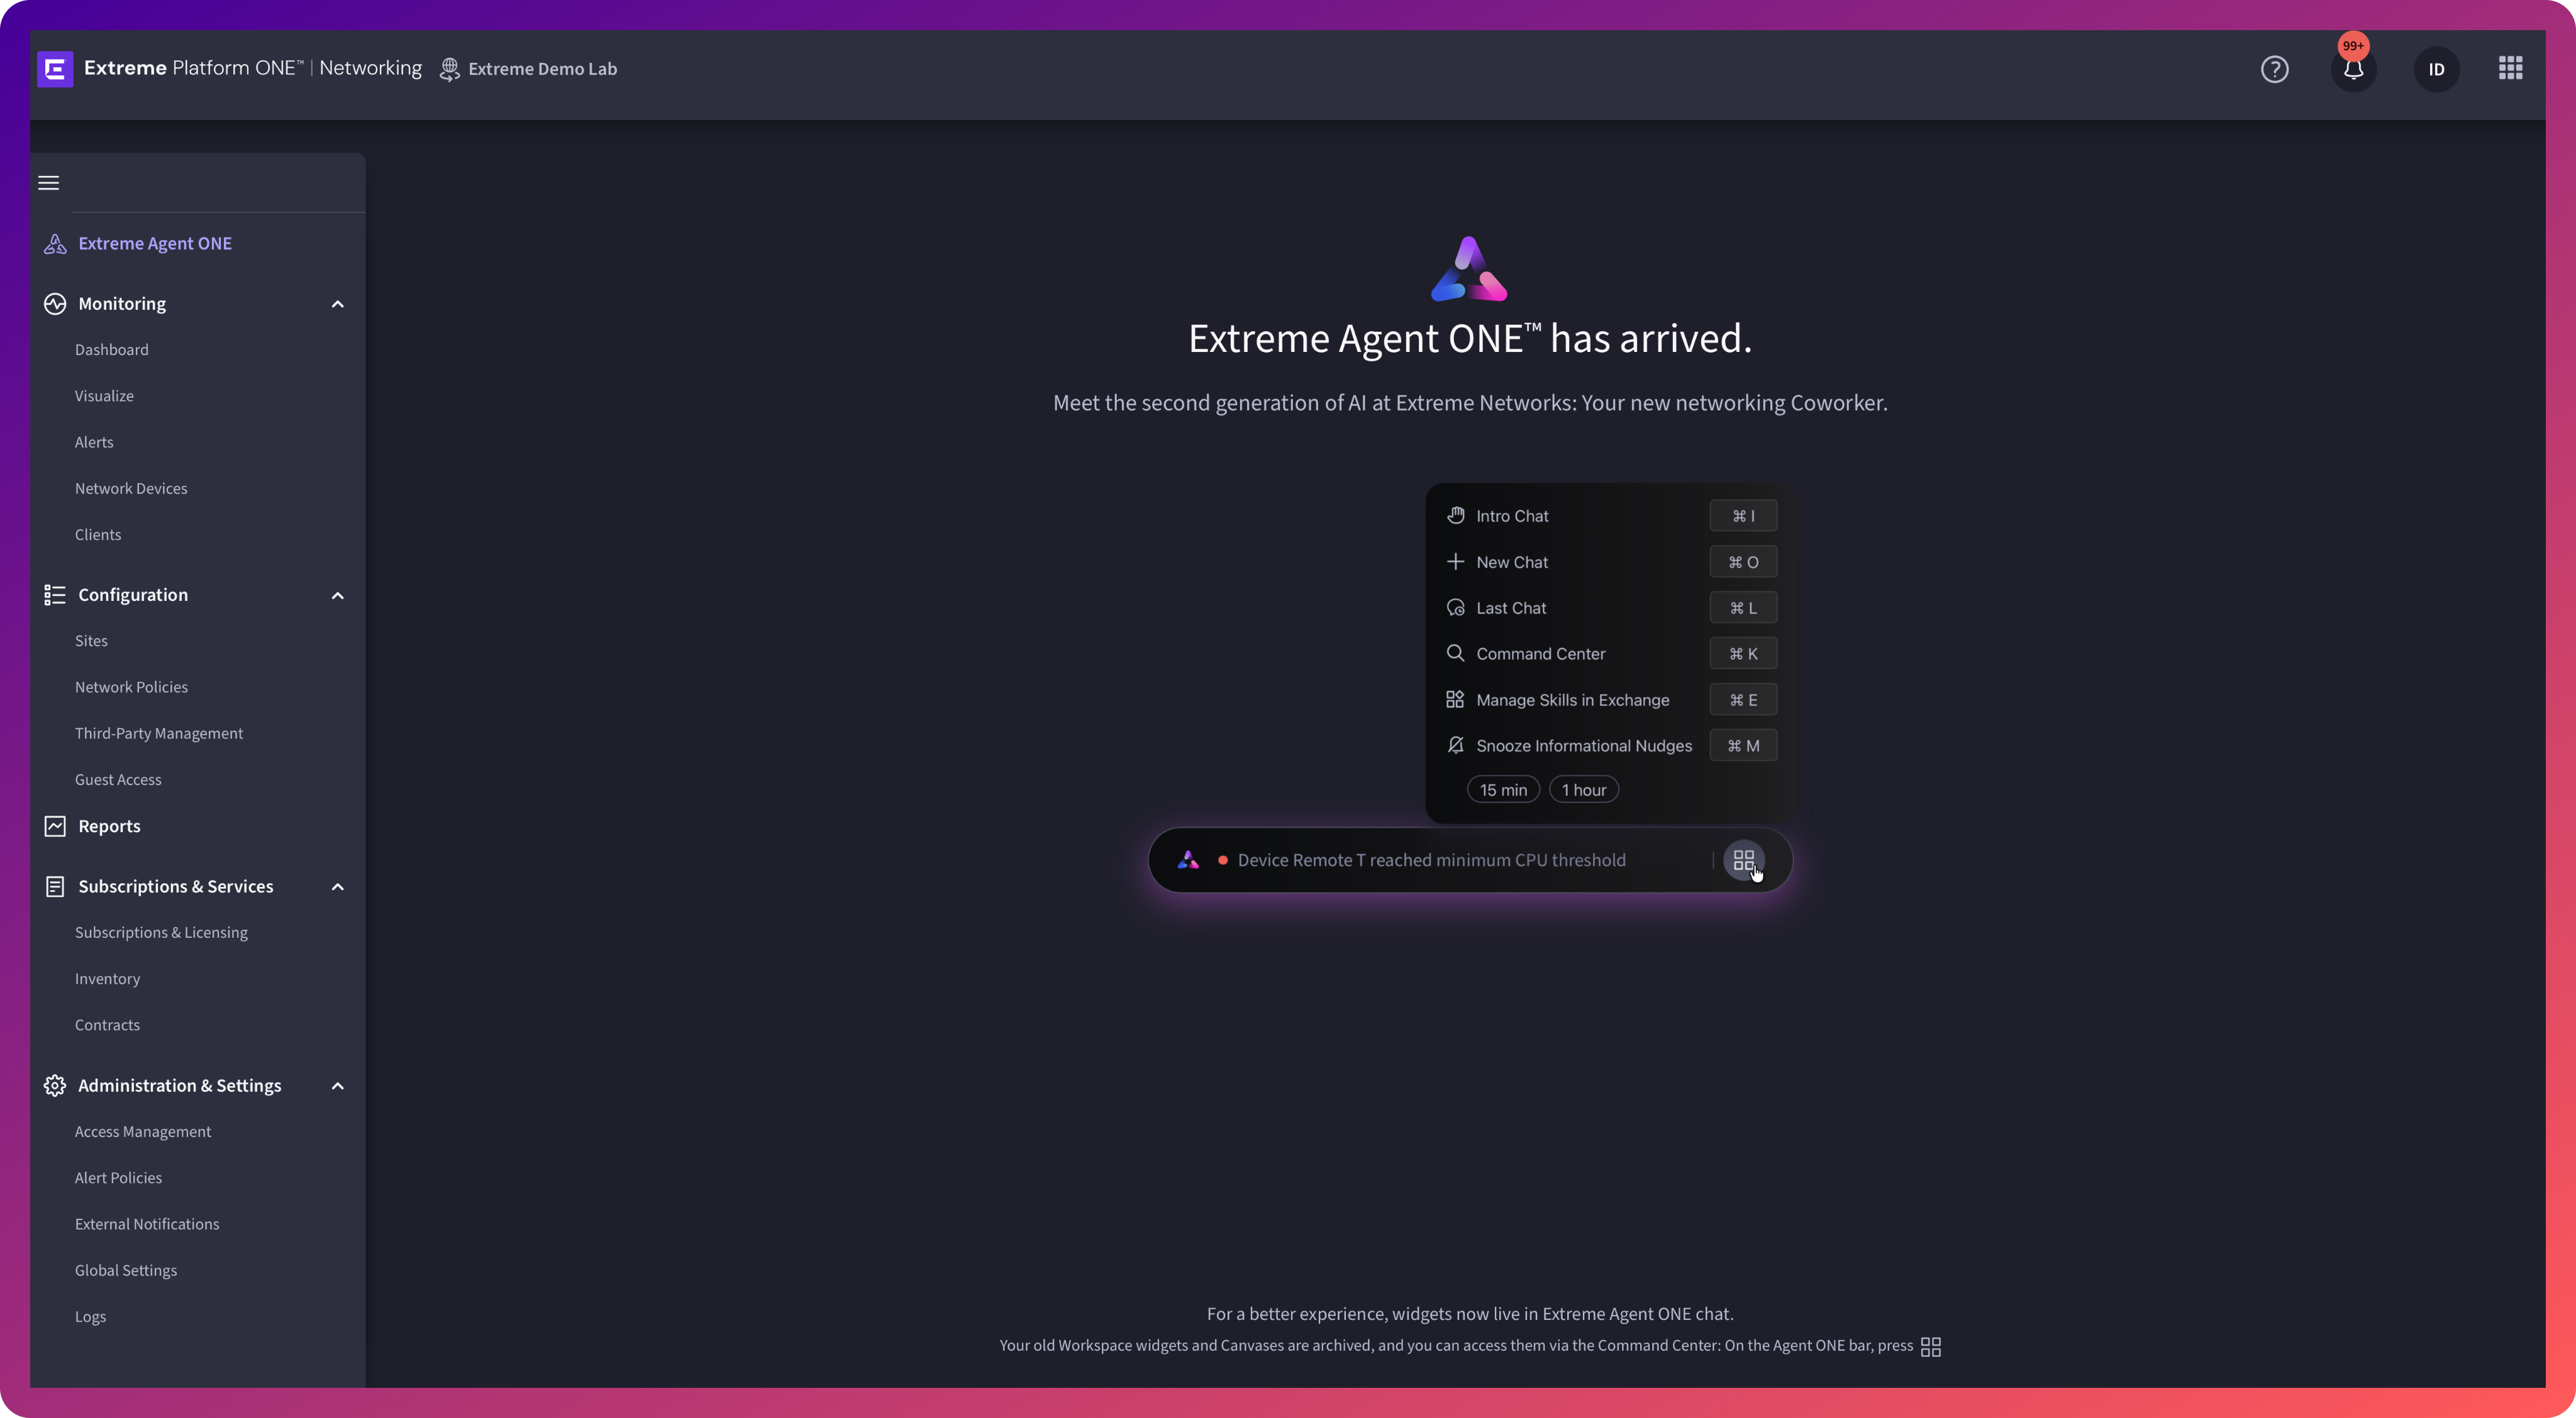Open Global Settings page

coord(126,1270)
